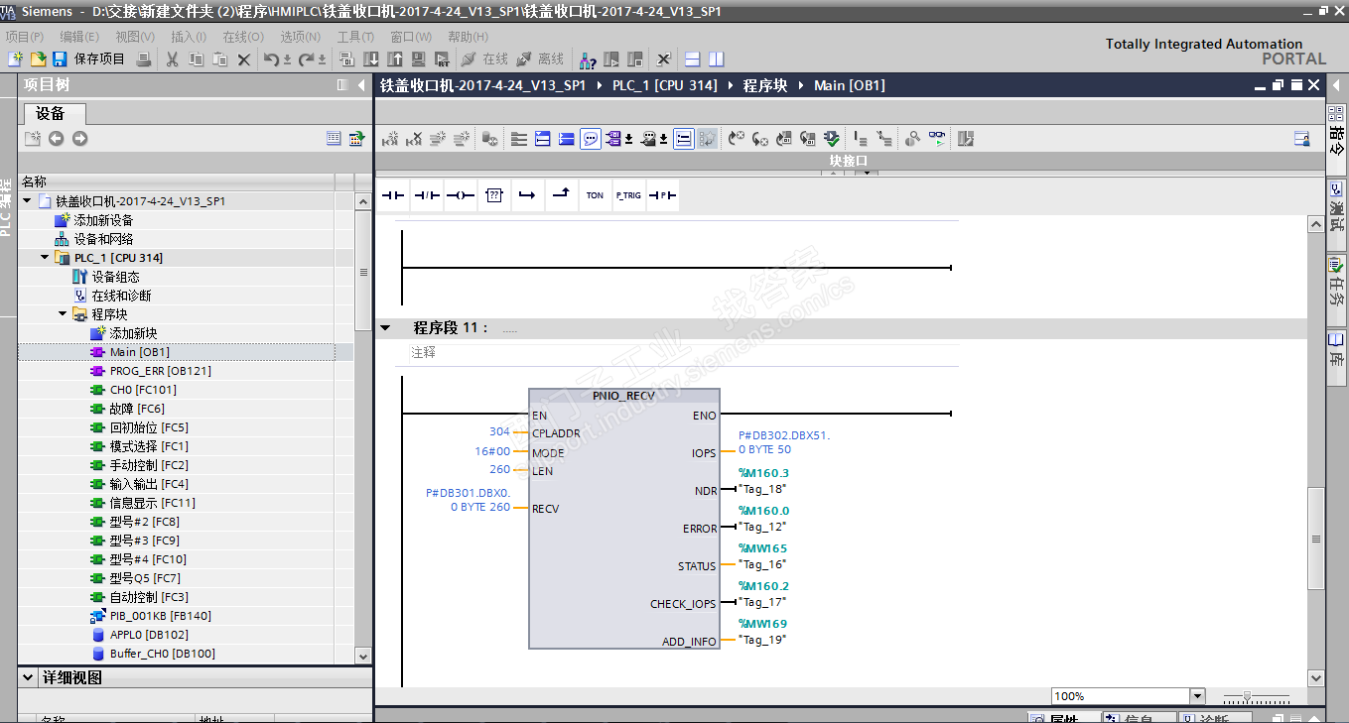This screenshot has height=723, width=1349.
Task: Click the download to device icon
Action: [371, 60]
